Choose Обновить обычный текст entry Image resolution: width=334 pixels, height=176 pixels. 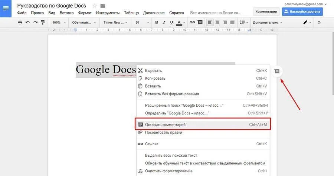[203, 163]
